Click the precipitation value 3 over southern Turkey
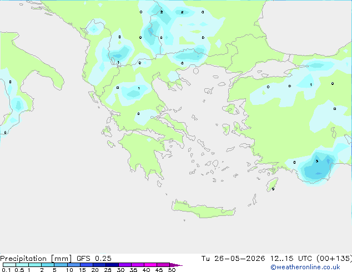Image resolution: width=352 pixels, height=272 pixels. click(317, 161)
